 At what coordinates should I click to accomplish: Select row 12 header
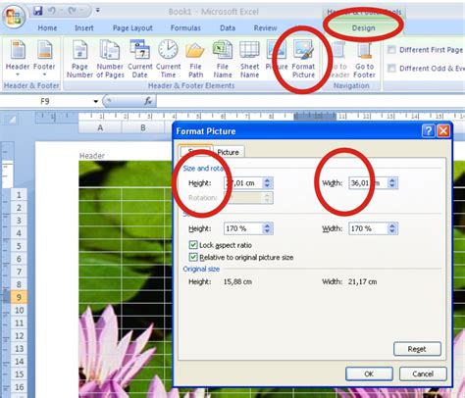(x=19, y=336)
